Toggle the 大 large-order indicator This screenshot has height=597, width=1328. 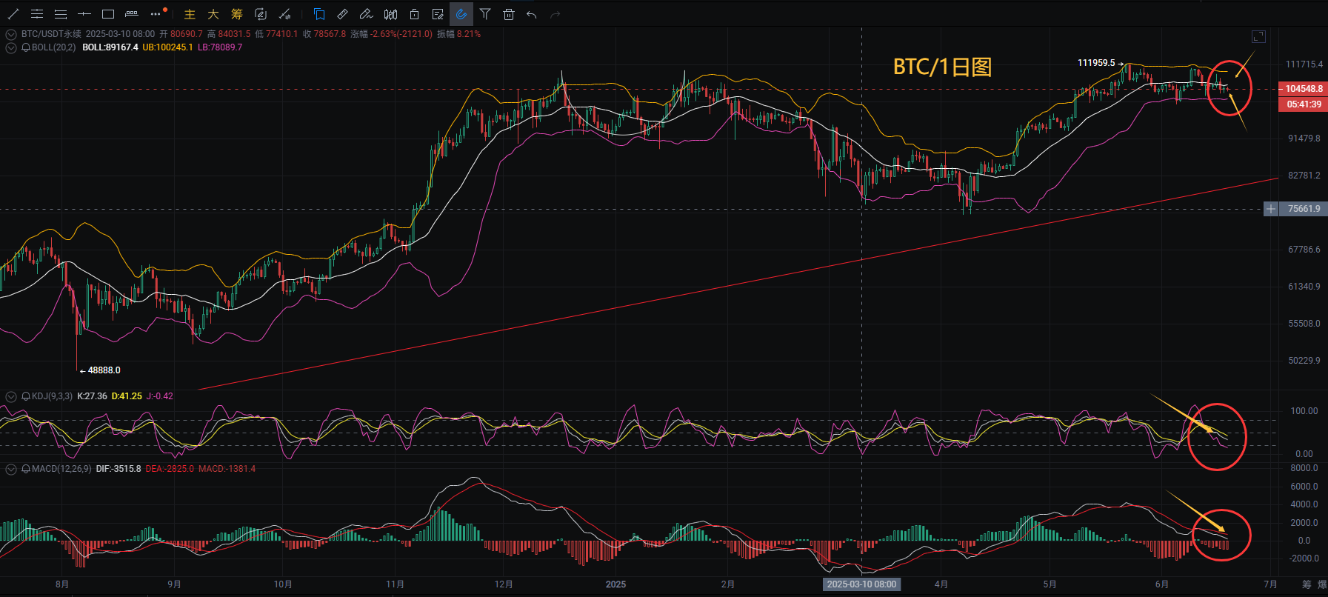[213, 14]
